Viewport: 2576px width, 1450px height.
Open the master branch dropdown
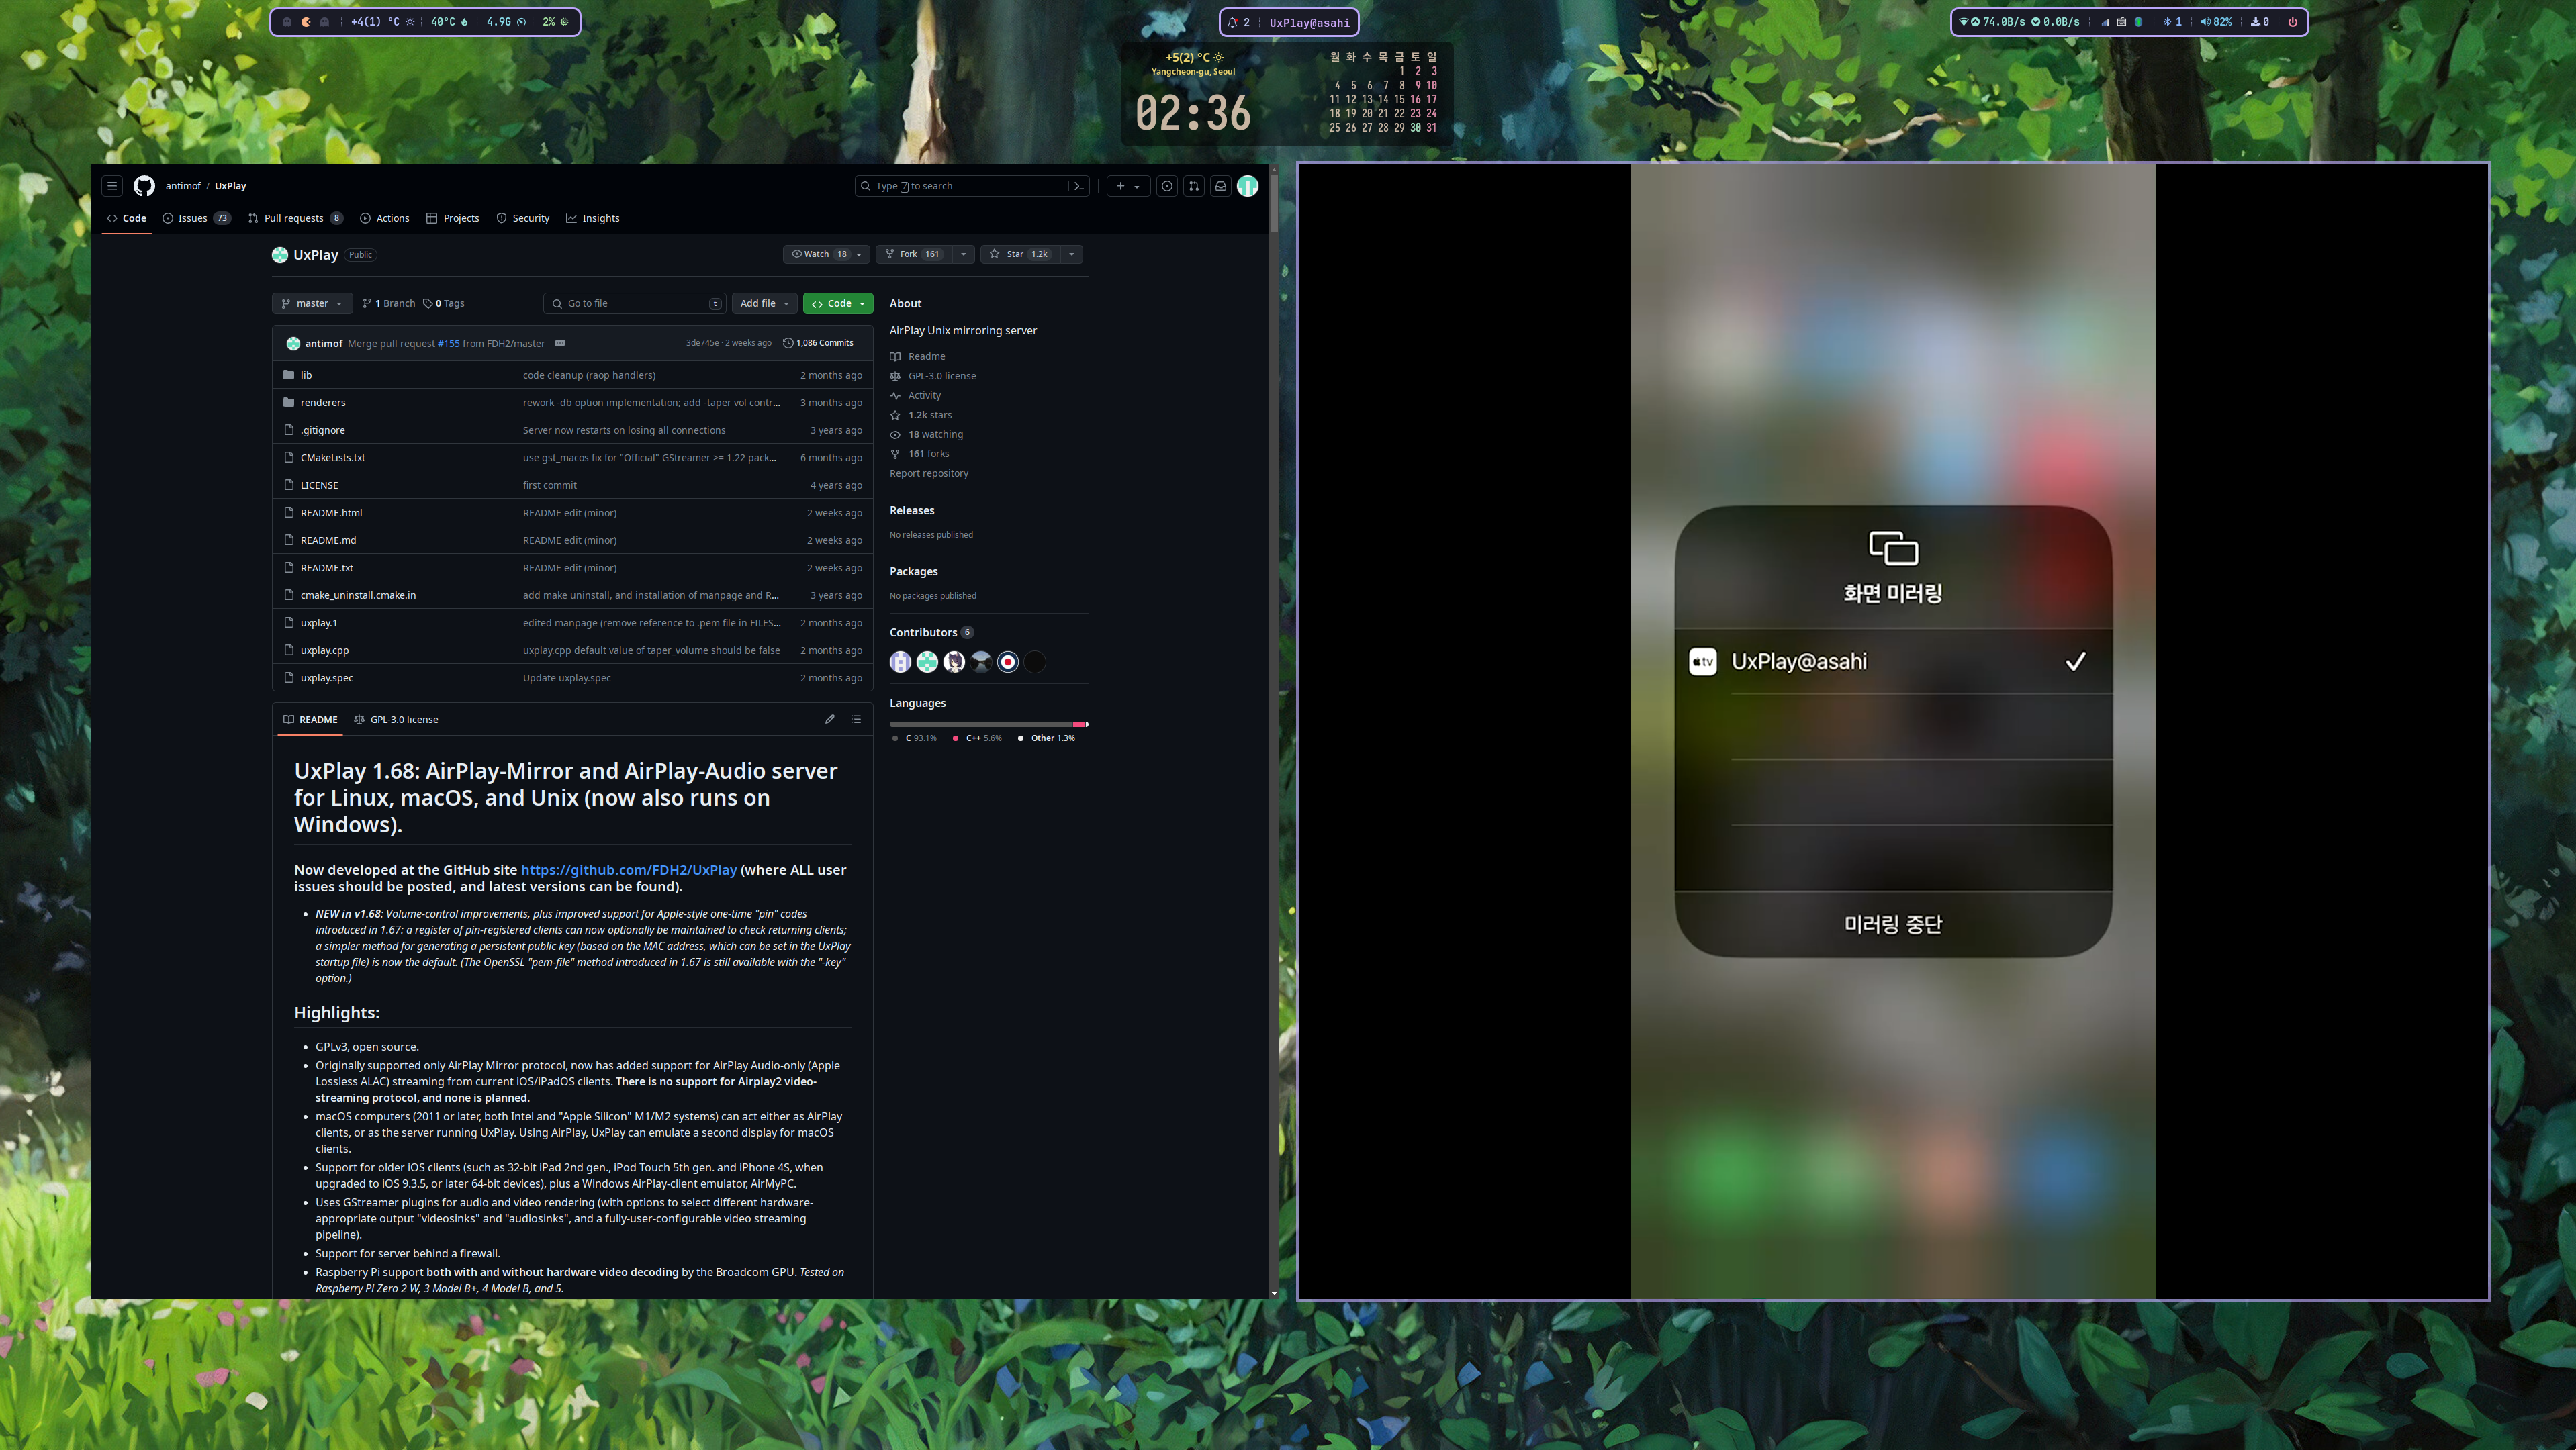312,304
